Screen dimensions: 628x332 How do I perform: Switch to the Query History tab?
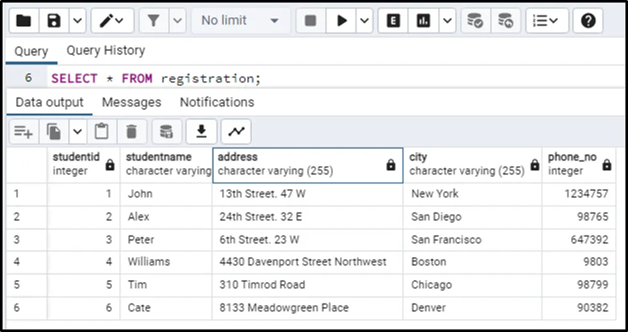(106, 51)
